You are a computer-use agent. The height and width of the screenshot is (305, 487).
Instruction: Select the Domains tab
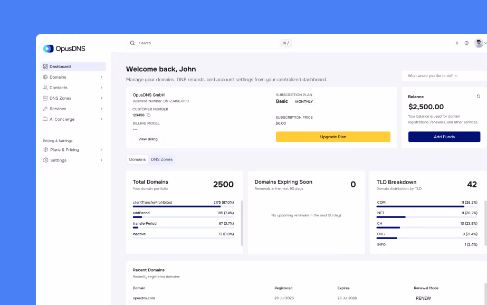coord(137,159)
